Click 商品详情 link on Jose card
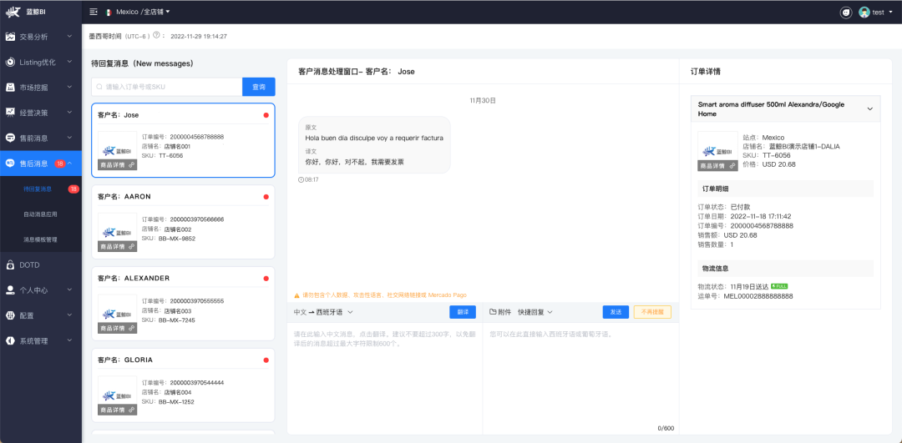 pos(118,165)
